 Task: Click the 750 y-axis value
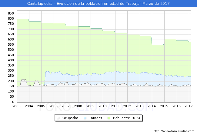11,24
